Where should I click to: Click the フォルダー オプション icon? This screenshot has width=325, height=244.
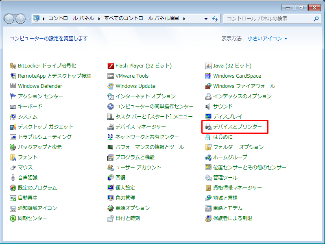(x=208, y=147)
